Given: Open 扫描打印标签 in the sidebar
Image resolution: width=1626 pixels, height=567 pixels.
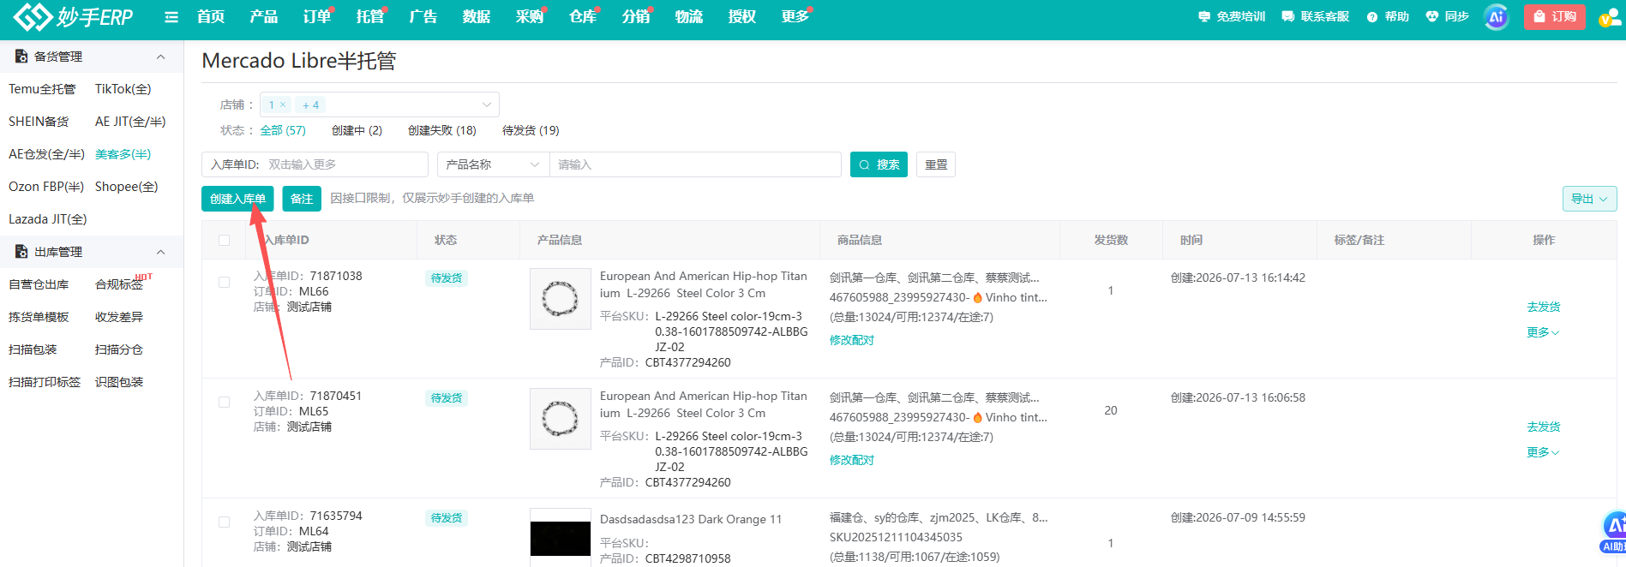Looking at the screenshot, I should point(45,382).
